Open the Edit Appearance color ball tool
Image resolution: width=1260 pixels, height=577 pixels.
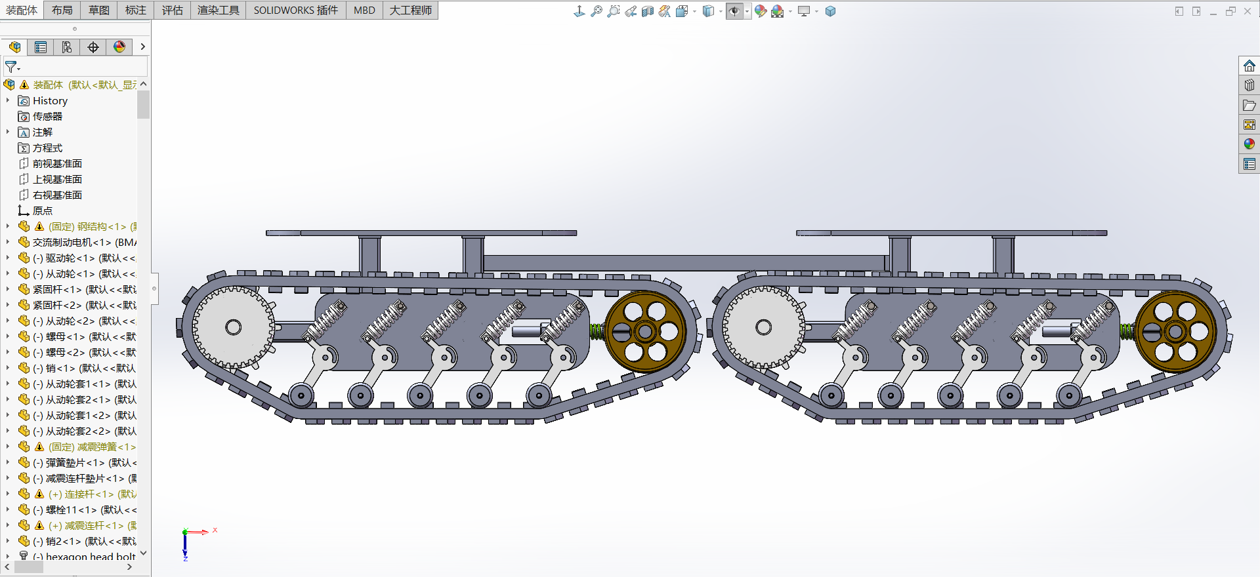pyautogui.click(x=760, y=11)
